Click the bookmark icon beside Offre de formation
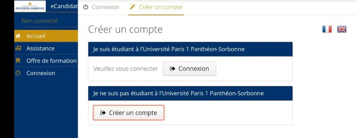357x138 pixels. (18, 61)
